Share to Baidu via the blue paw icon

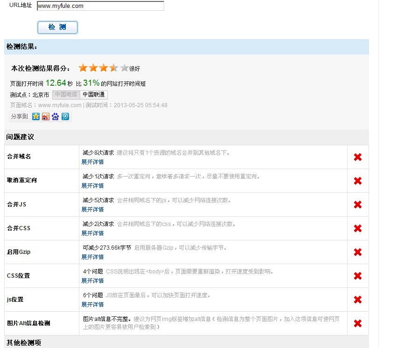pyautogui.click(x=56, y=116)
